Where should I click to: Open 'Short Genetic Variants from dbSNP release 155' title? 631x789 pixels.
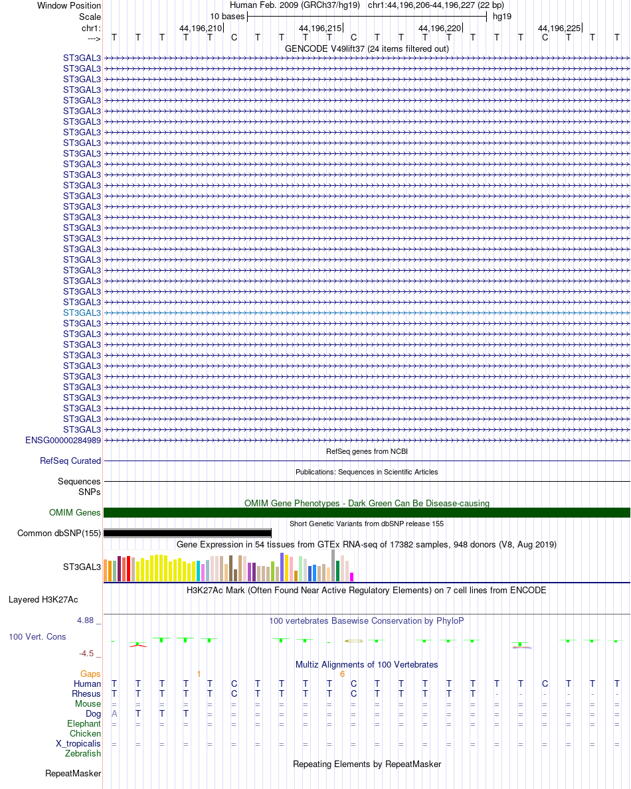pyautogui.click(x=367, y=524)
